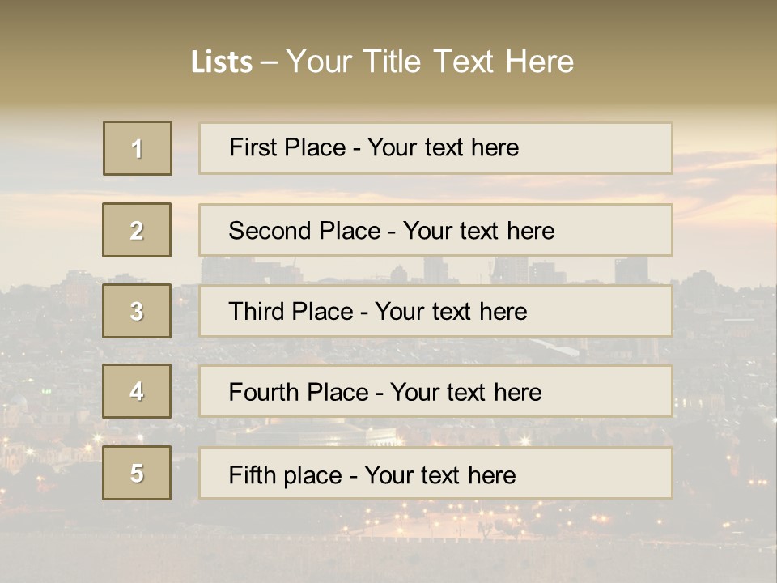Click the bold word "Lists" in title

221,62
